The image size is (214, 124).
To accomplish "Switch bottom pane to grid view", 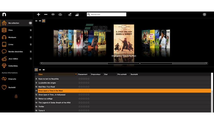I will [40, 70].
